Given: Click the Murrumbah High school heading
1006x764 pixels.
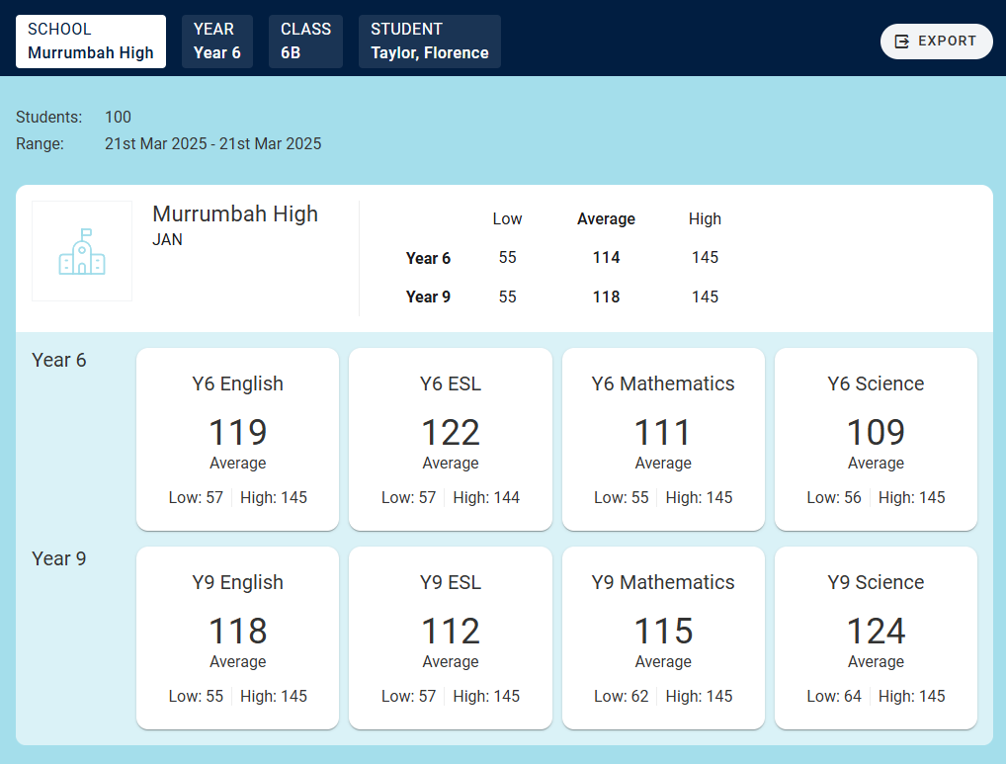Looking at the screenshot, I should [235, 213].
